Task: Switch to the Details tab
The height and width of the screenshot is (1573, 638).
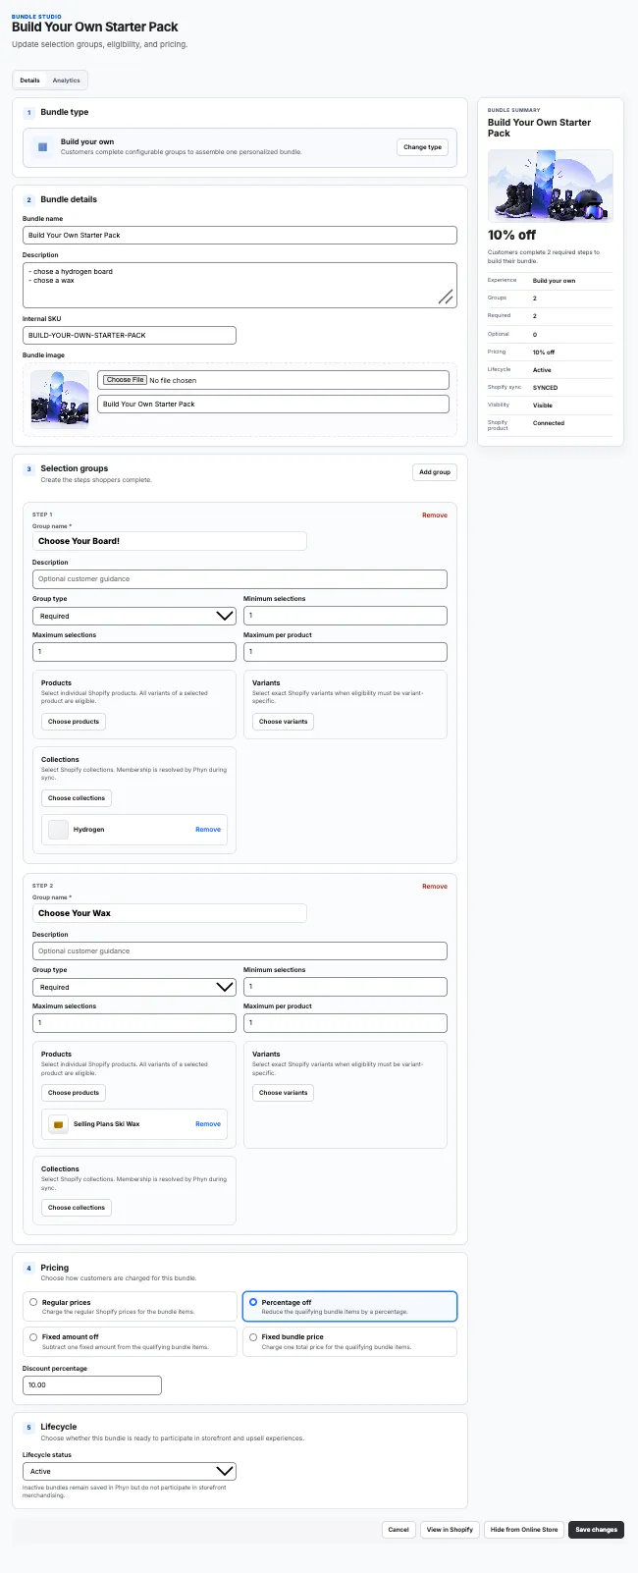Action: click(30, 81)
